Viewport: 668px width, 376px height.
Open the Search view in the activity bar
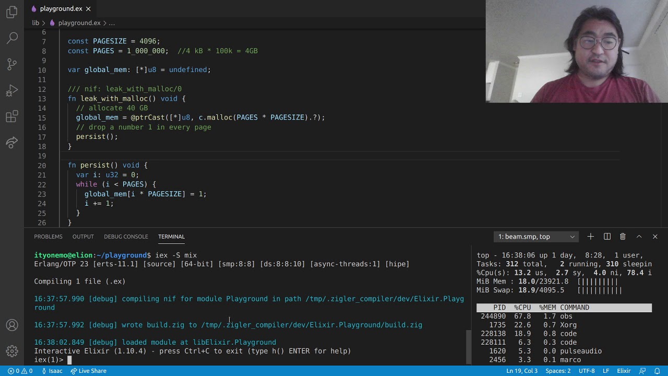click(x=12, y=38)
